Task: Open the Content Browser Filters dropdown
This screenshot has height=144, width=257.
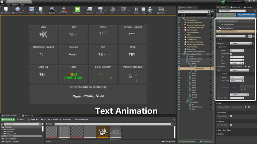Action: 49,124
